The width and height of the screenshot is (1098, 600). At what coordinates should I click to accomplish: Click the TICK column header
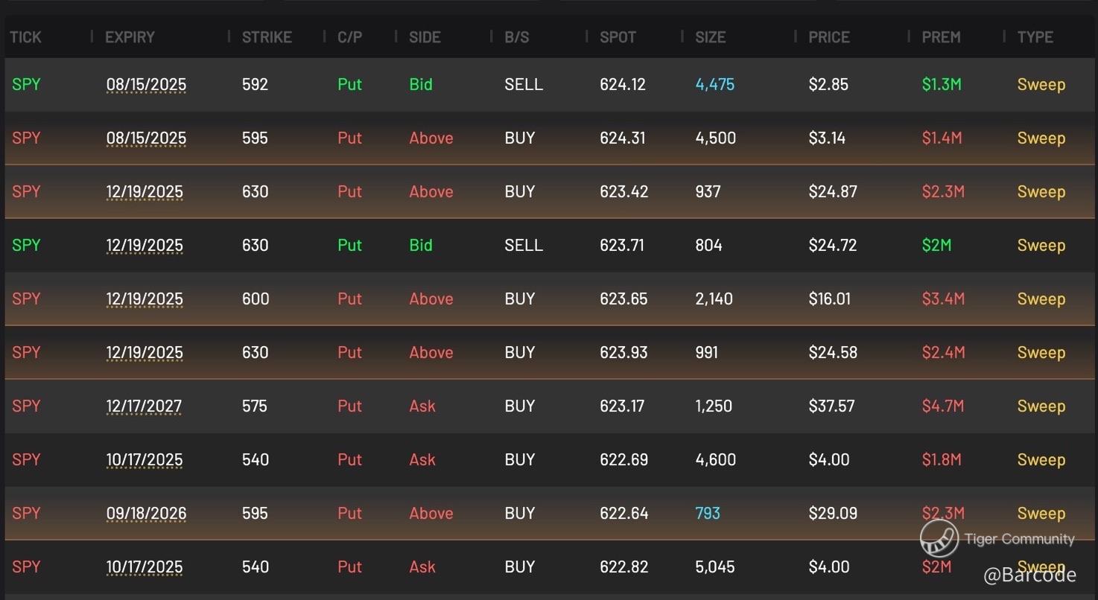[x=25, y=37]
